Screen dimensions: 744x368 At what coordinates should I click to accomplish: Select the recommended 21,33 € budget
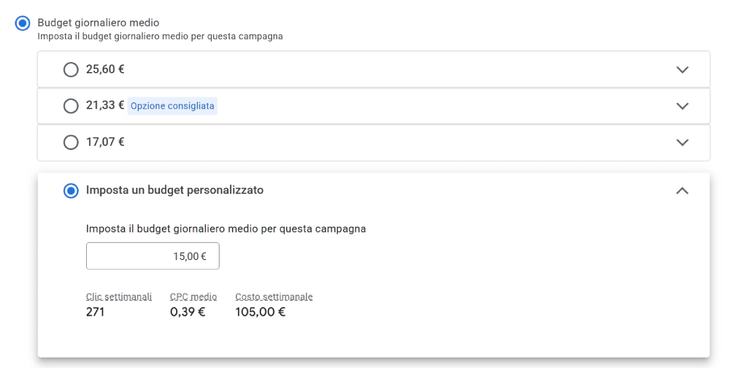coord(70,105)
